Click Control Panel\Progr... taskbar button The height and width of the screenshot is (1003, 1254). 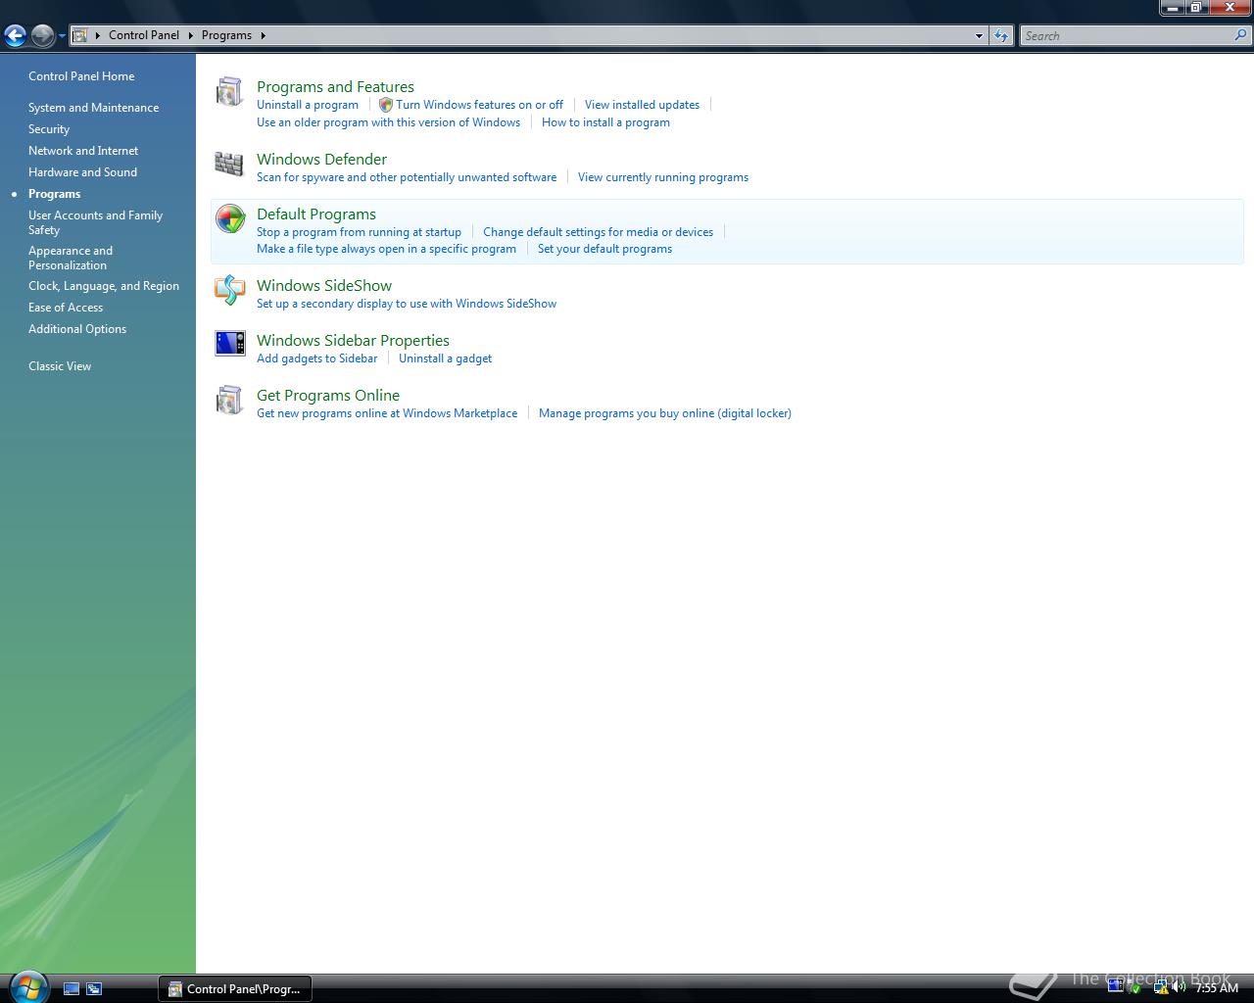click(x=235, y=988)
